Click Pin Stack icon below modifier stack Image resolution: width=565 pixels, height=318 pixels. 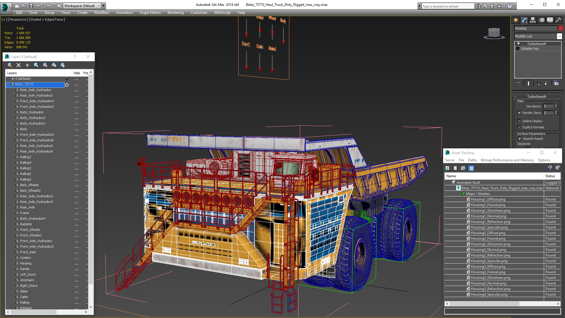point(518,83)
